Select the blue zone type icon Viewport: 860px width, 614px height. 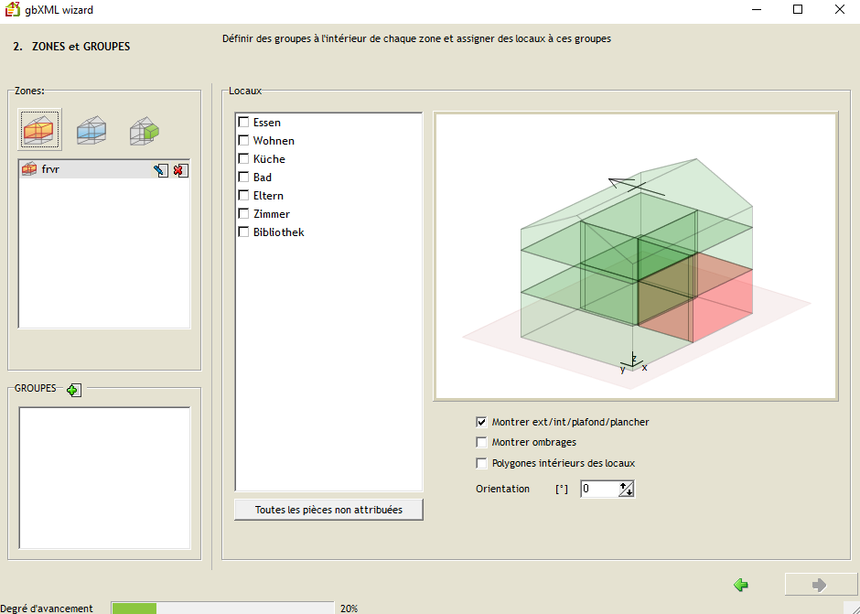click(91, 130)
